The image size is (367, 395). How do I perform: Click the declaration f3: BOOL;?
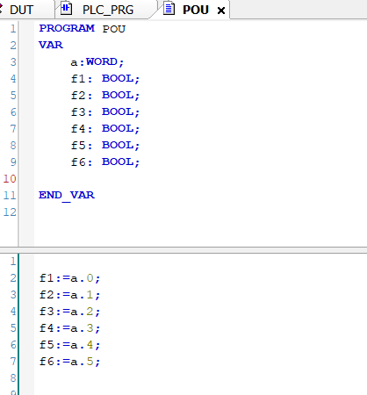coord(105,111)
